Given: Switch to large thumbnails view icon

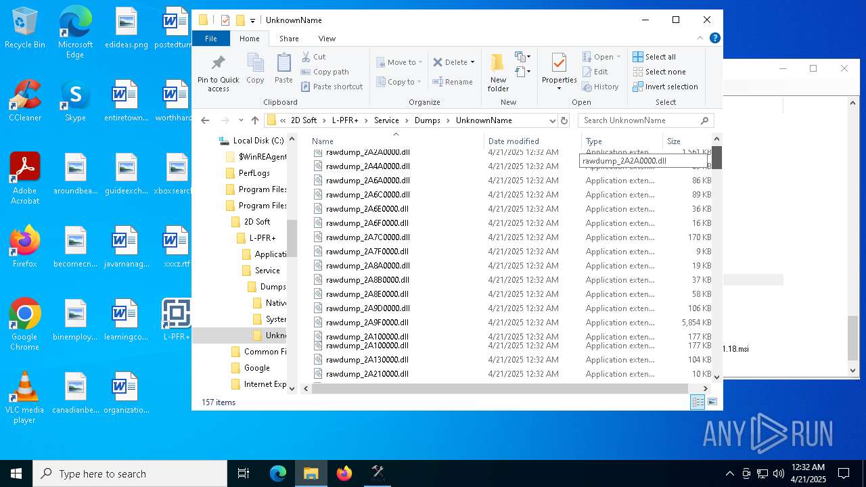Looking at the screenshot, I should coord(712,402).
